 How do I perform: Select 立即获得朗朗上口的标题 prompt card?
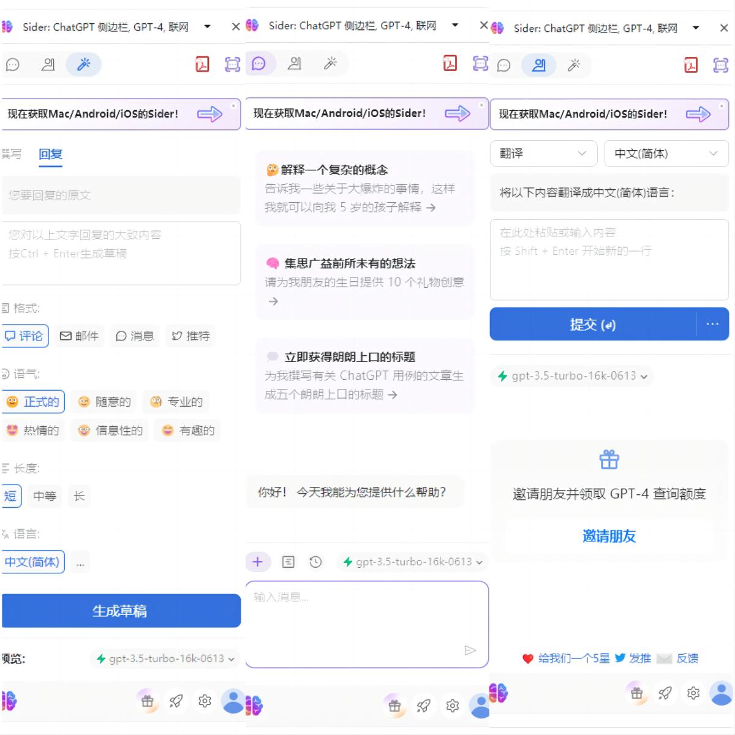pos(365,375)
